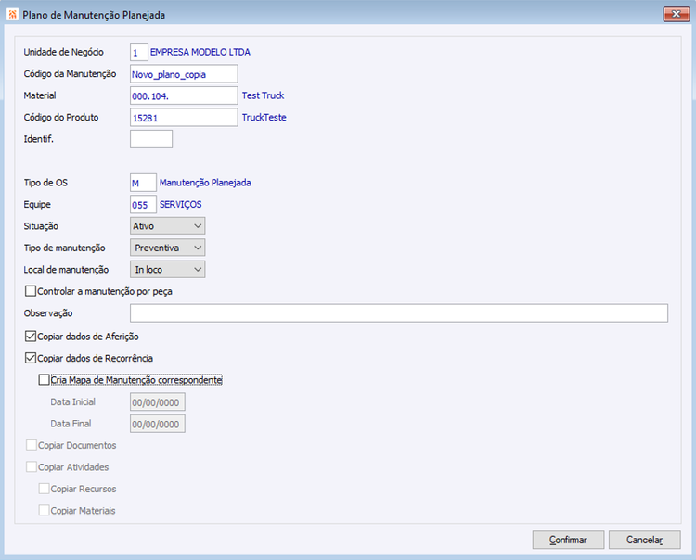Click the Material input field
This screenshot has height=560, width=696.
click(184, 95)
